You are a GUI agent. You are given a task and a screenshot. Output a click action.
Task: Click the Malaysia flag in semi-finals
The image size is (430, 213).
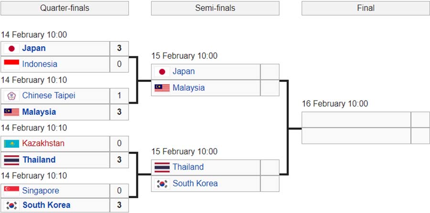point(162,88)
